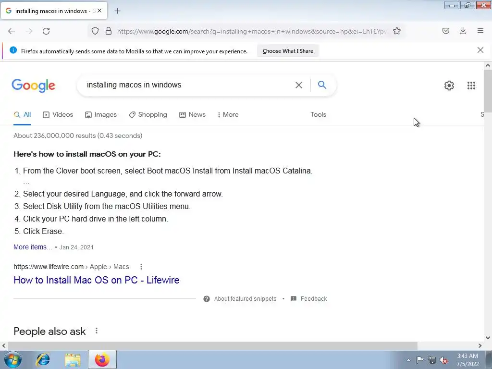
Task: Open the search Tools options
Action: click(318, 115)
